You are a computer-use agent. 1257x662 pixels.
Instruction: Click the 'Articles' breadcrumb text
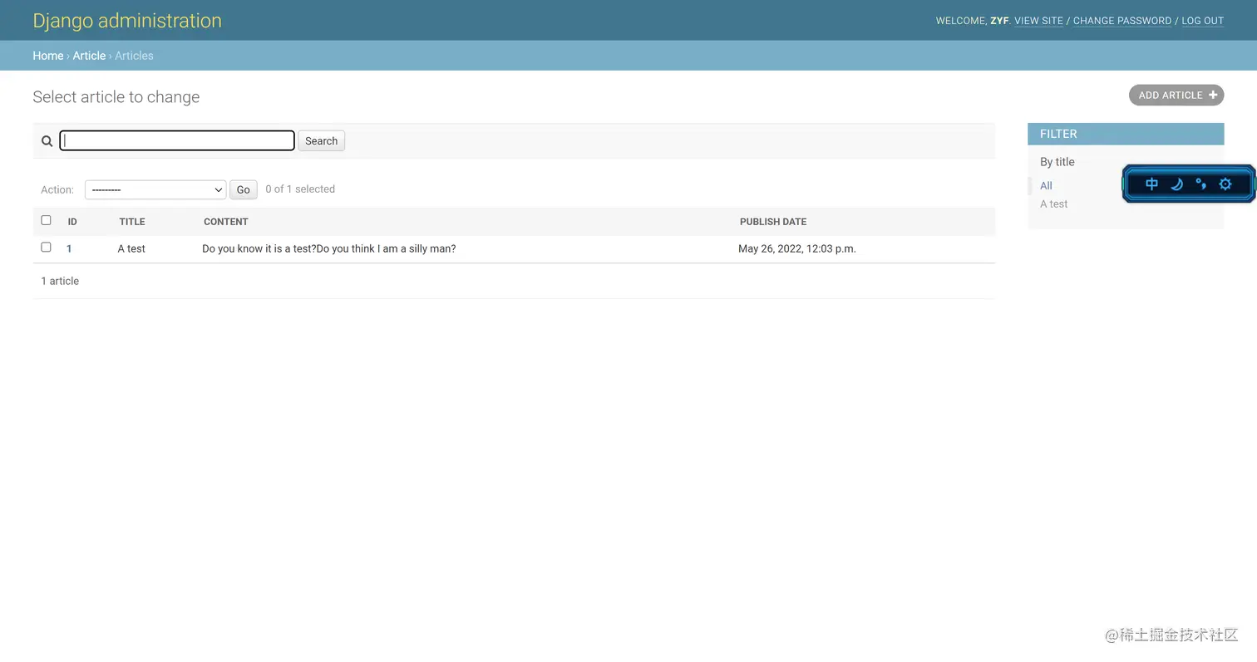134,56
